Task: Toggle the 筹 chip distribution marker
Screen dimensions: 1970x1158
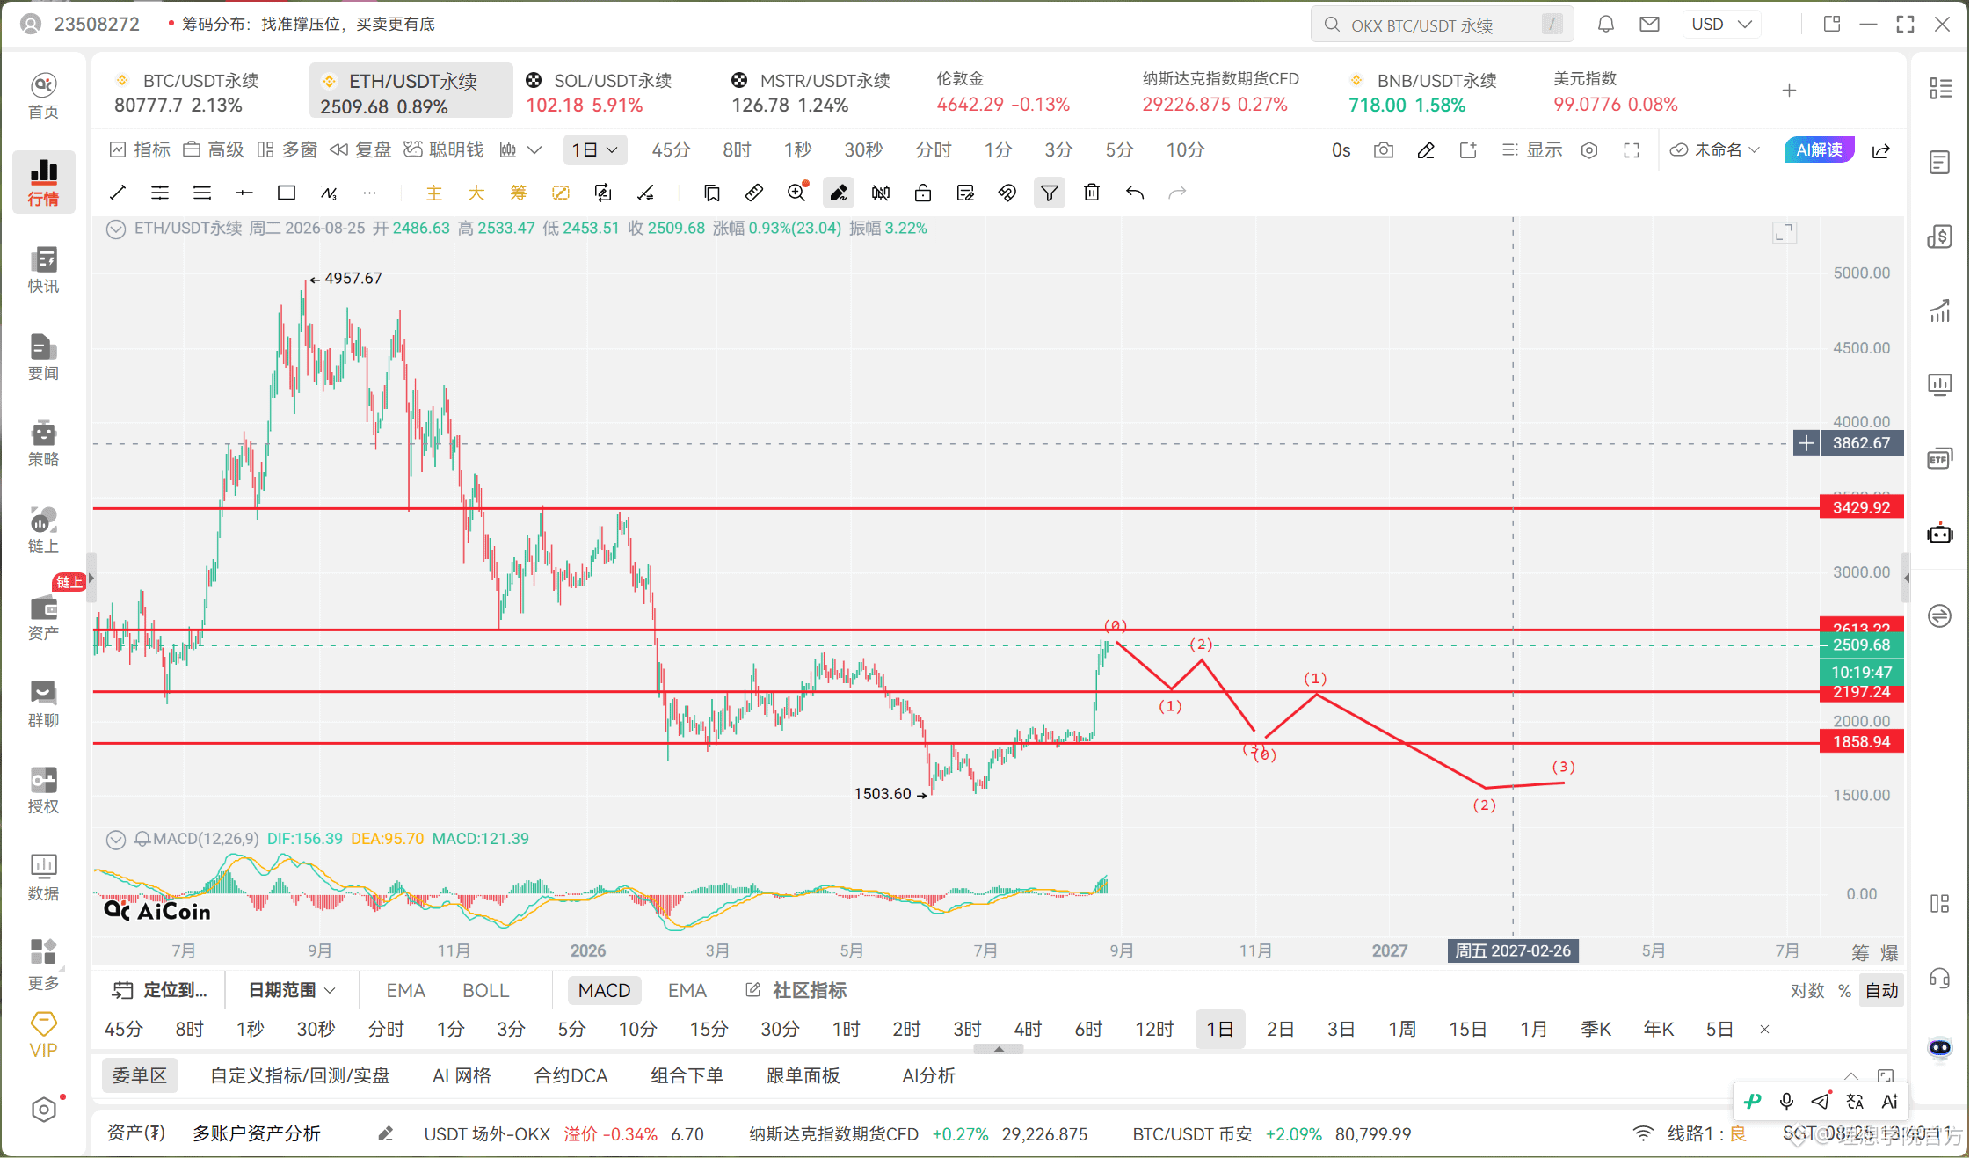Action: (519, 193)
